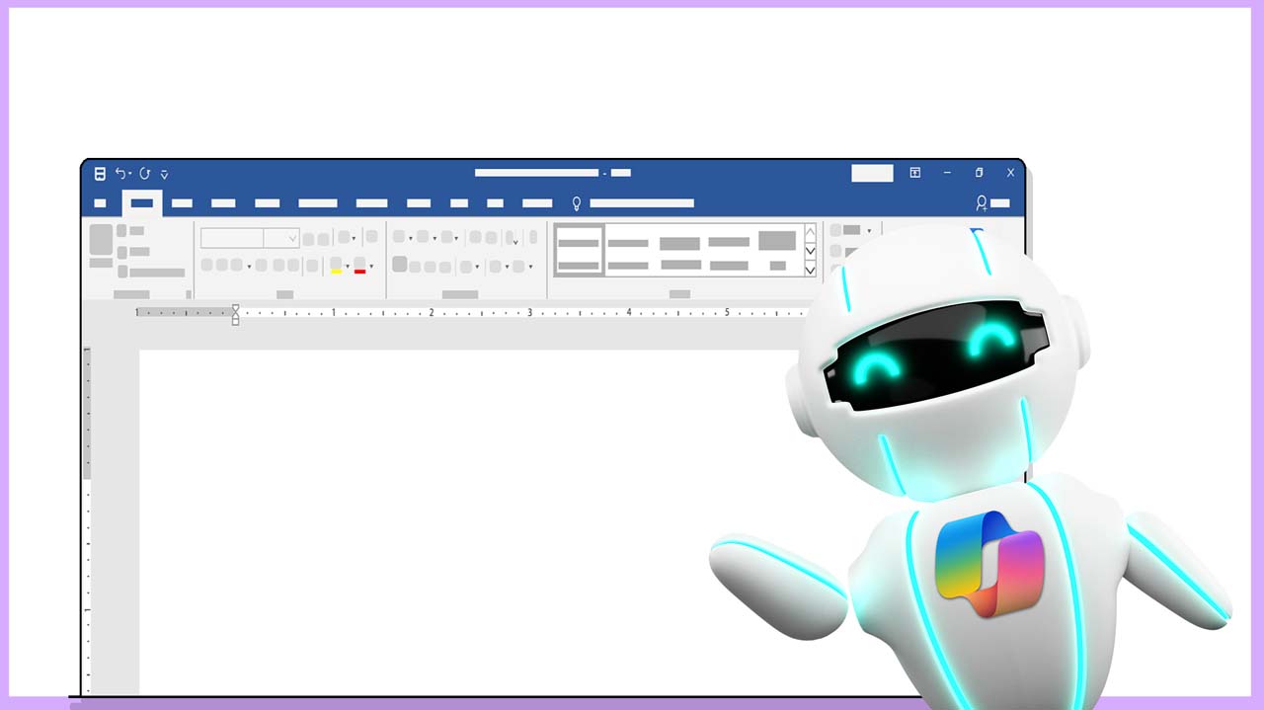The height and width of the screenshot is (710, 1264).
Task: Expand the styles gallery with bottom arrow
Action: [810, 270]
